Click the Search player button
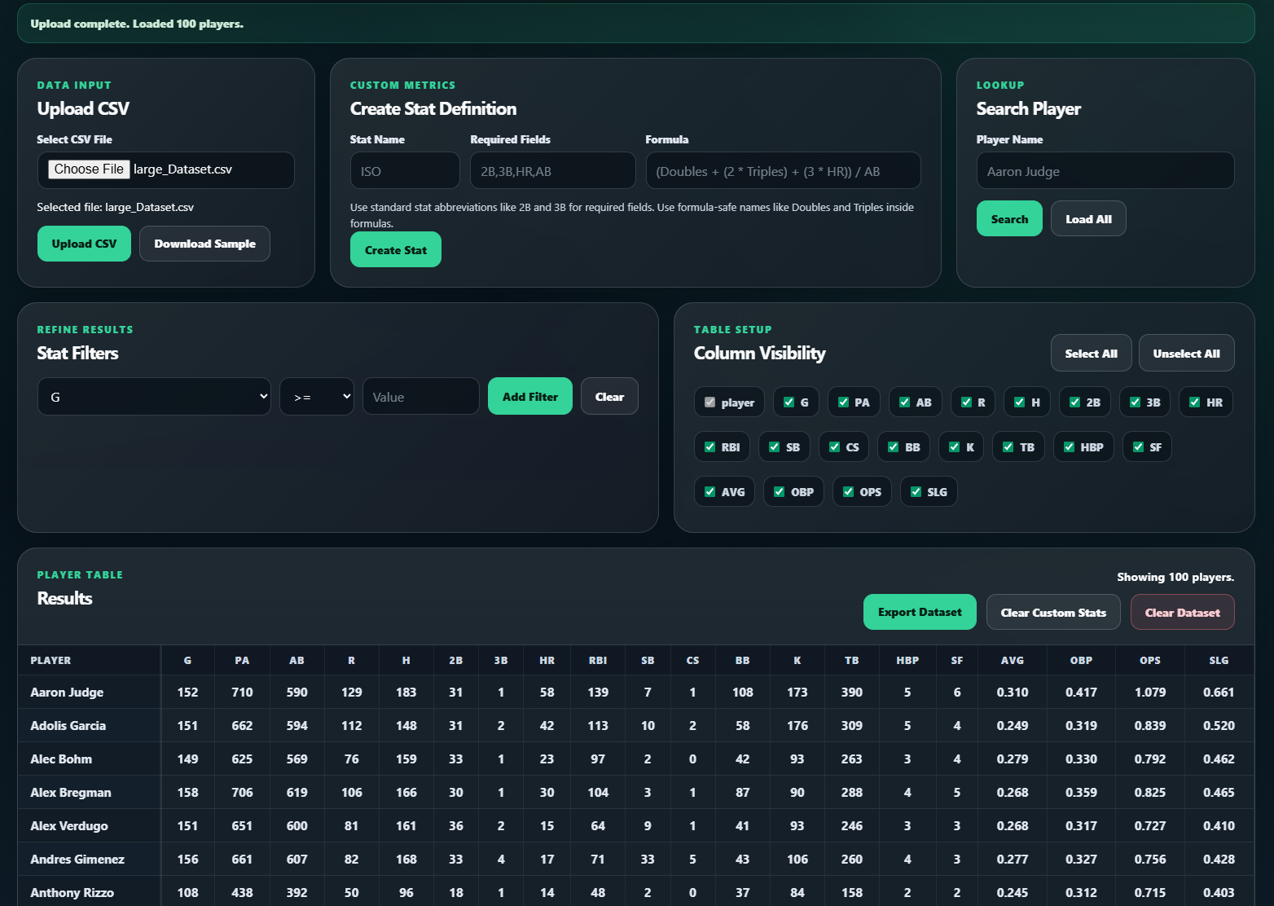This screenshot has width=1274, height=906. 1009,219
